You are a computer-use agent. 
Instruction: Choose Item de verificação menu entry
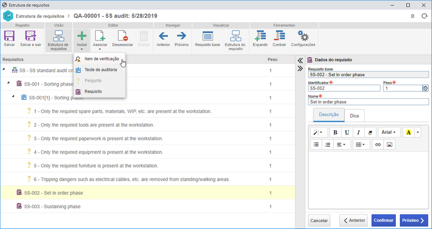click(x=100, y=59)
